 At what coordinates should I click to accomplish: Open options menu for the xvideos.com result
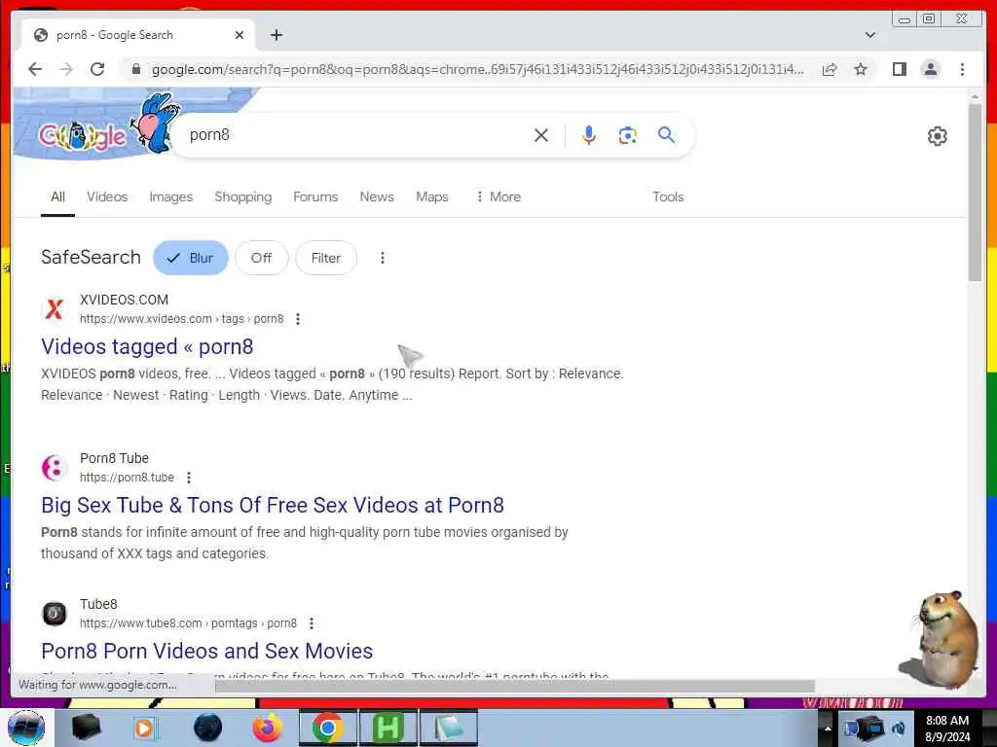click(298, 319)
